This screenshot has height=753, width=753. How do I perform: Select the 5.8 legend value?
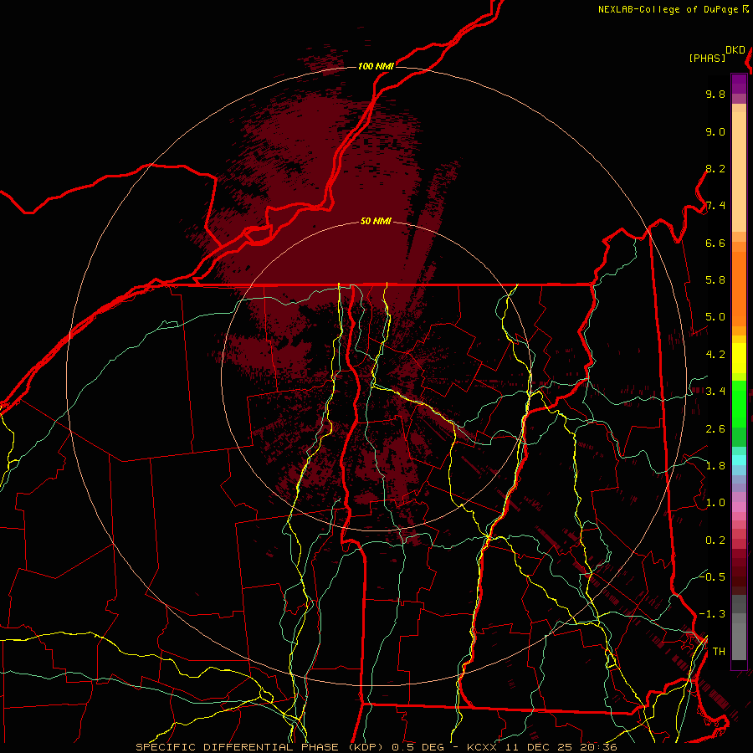pos(715,280)
